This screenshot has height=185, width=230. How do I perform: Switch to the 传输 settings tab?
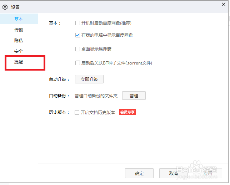(19, 30)
